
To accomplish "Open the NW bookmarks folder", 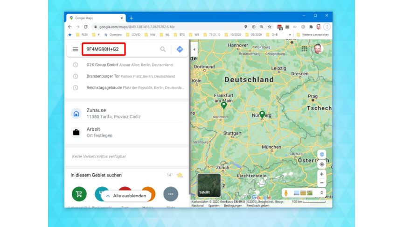I will click(x=150, y=35).
